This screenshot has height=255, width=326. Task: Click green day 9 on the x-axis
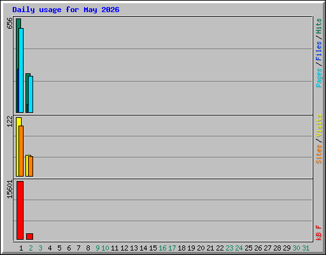(x=97, y=248)
